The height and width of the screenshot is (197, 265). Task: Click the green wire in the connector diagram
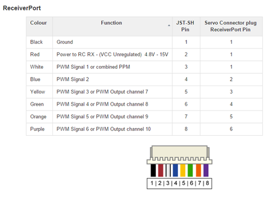pos(190,170)
